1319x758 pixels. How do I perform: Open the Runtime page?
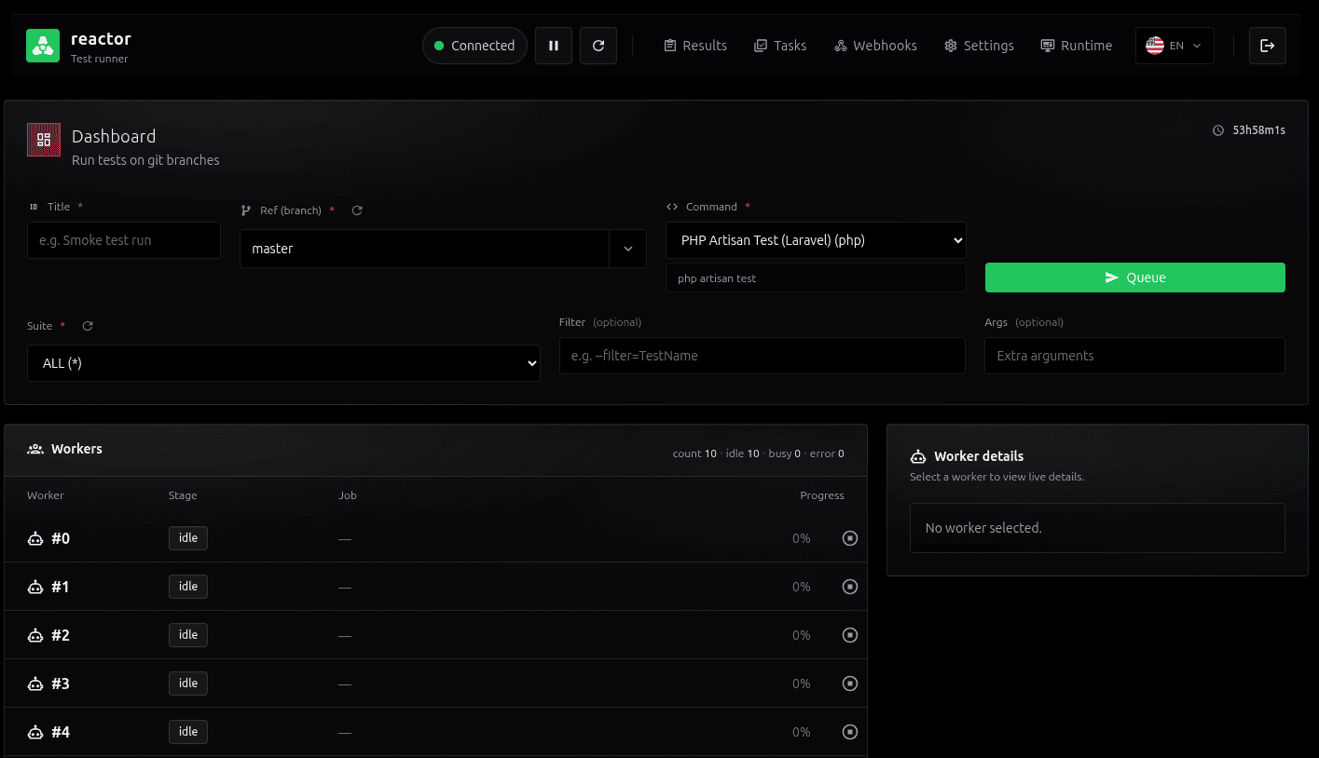pos(1077,46)
